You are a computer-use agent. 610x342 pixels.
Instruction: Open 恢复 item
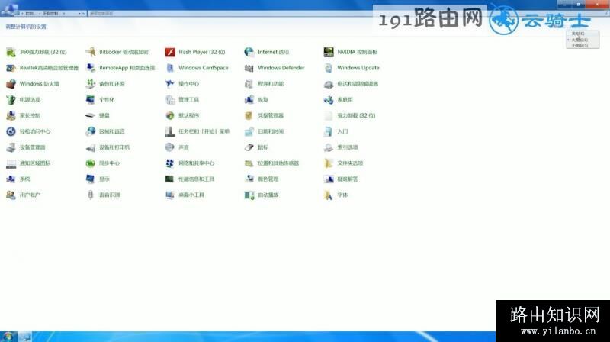tap(256, 100)
